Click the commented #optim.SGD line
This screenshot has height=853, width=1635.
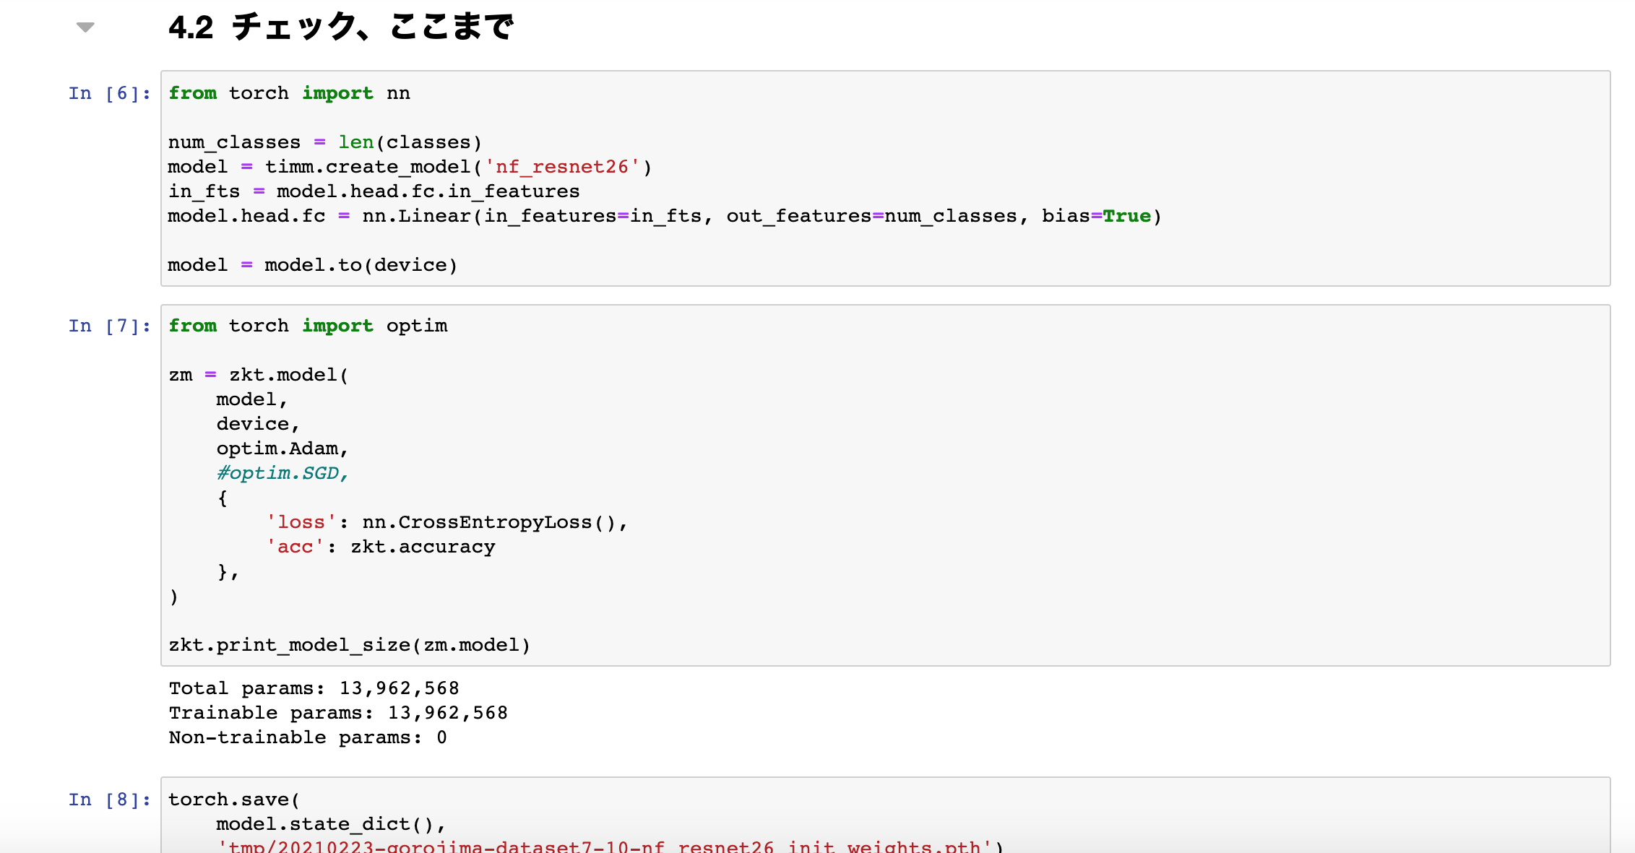coord(282,473)
